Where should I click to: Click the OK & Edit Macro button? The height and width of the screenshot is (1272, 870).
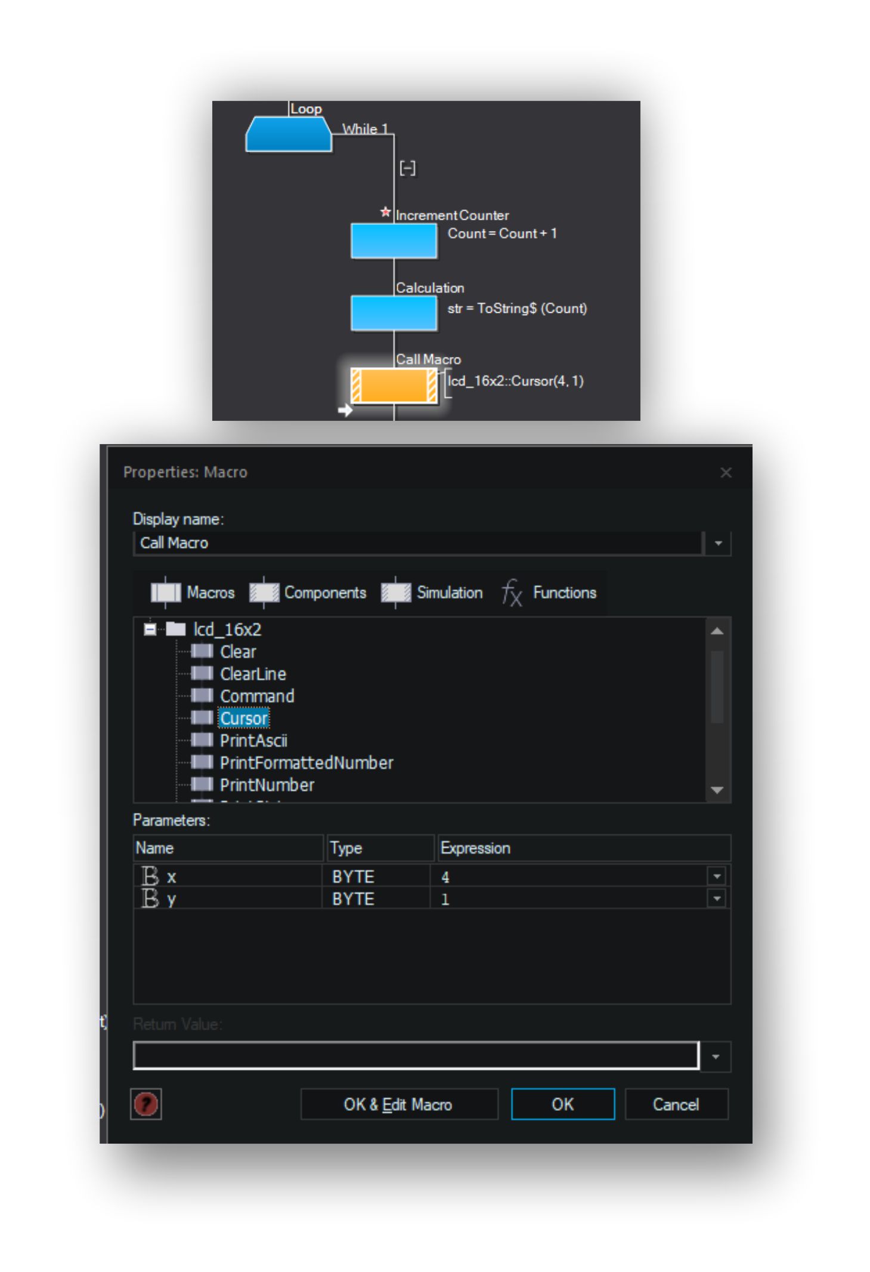[398, 1104]
